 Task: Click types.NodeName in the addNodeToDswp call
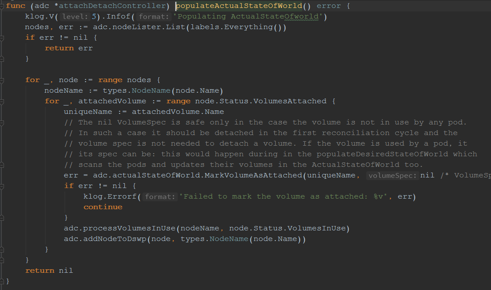215,239
